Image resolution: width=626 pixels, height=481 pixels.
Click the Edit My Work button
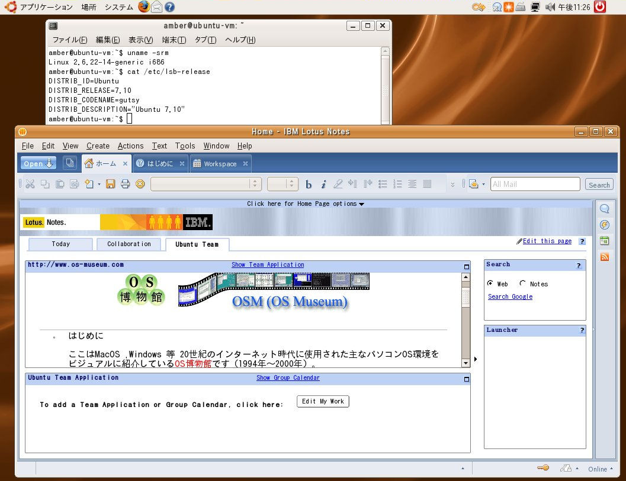click(x=323, y=401)
